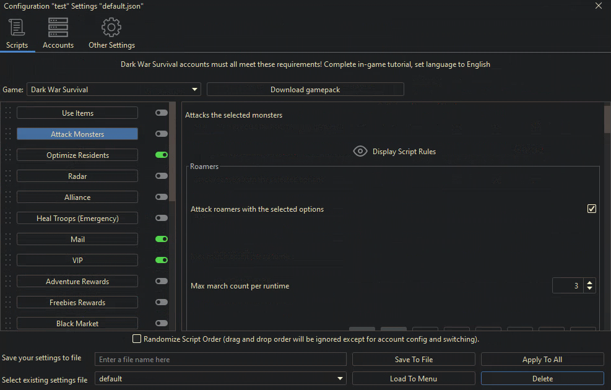
Task: Click drag handle beside Radar script
Action: pos(8,176)
